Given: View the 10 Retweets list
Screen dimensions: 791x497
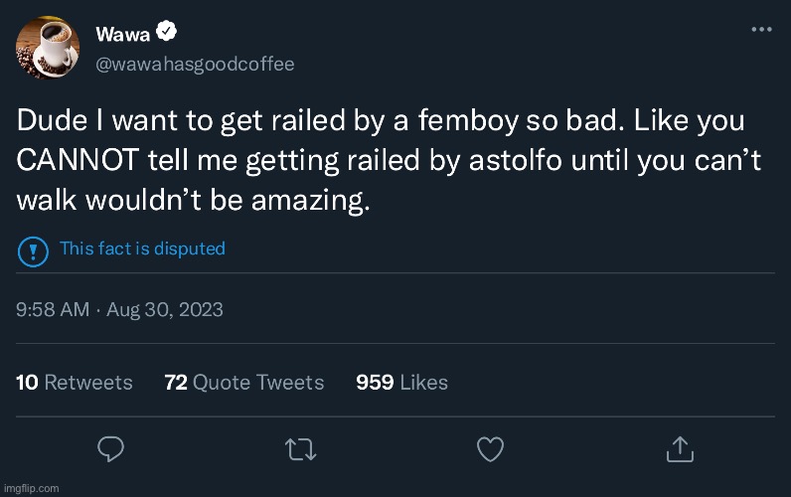Looking at the screenshot, I should tap(75, 382).
